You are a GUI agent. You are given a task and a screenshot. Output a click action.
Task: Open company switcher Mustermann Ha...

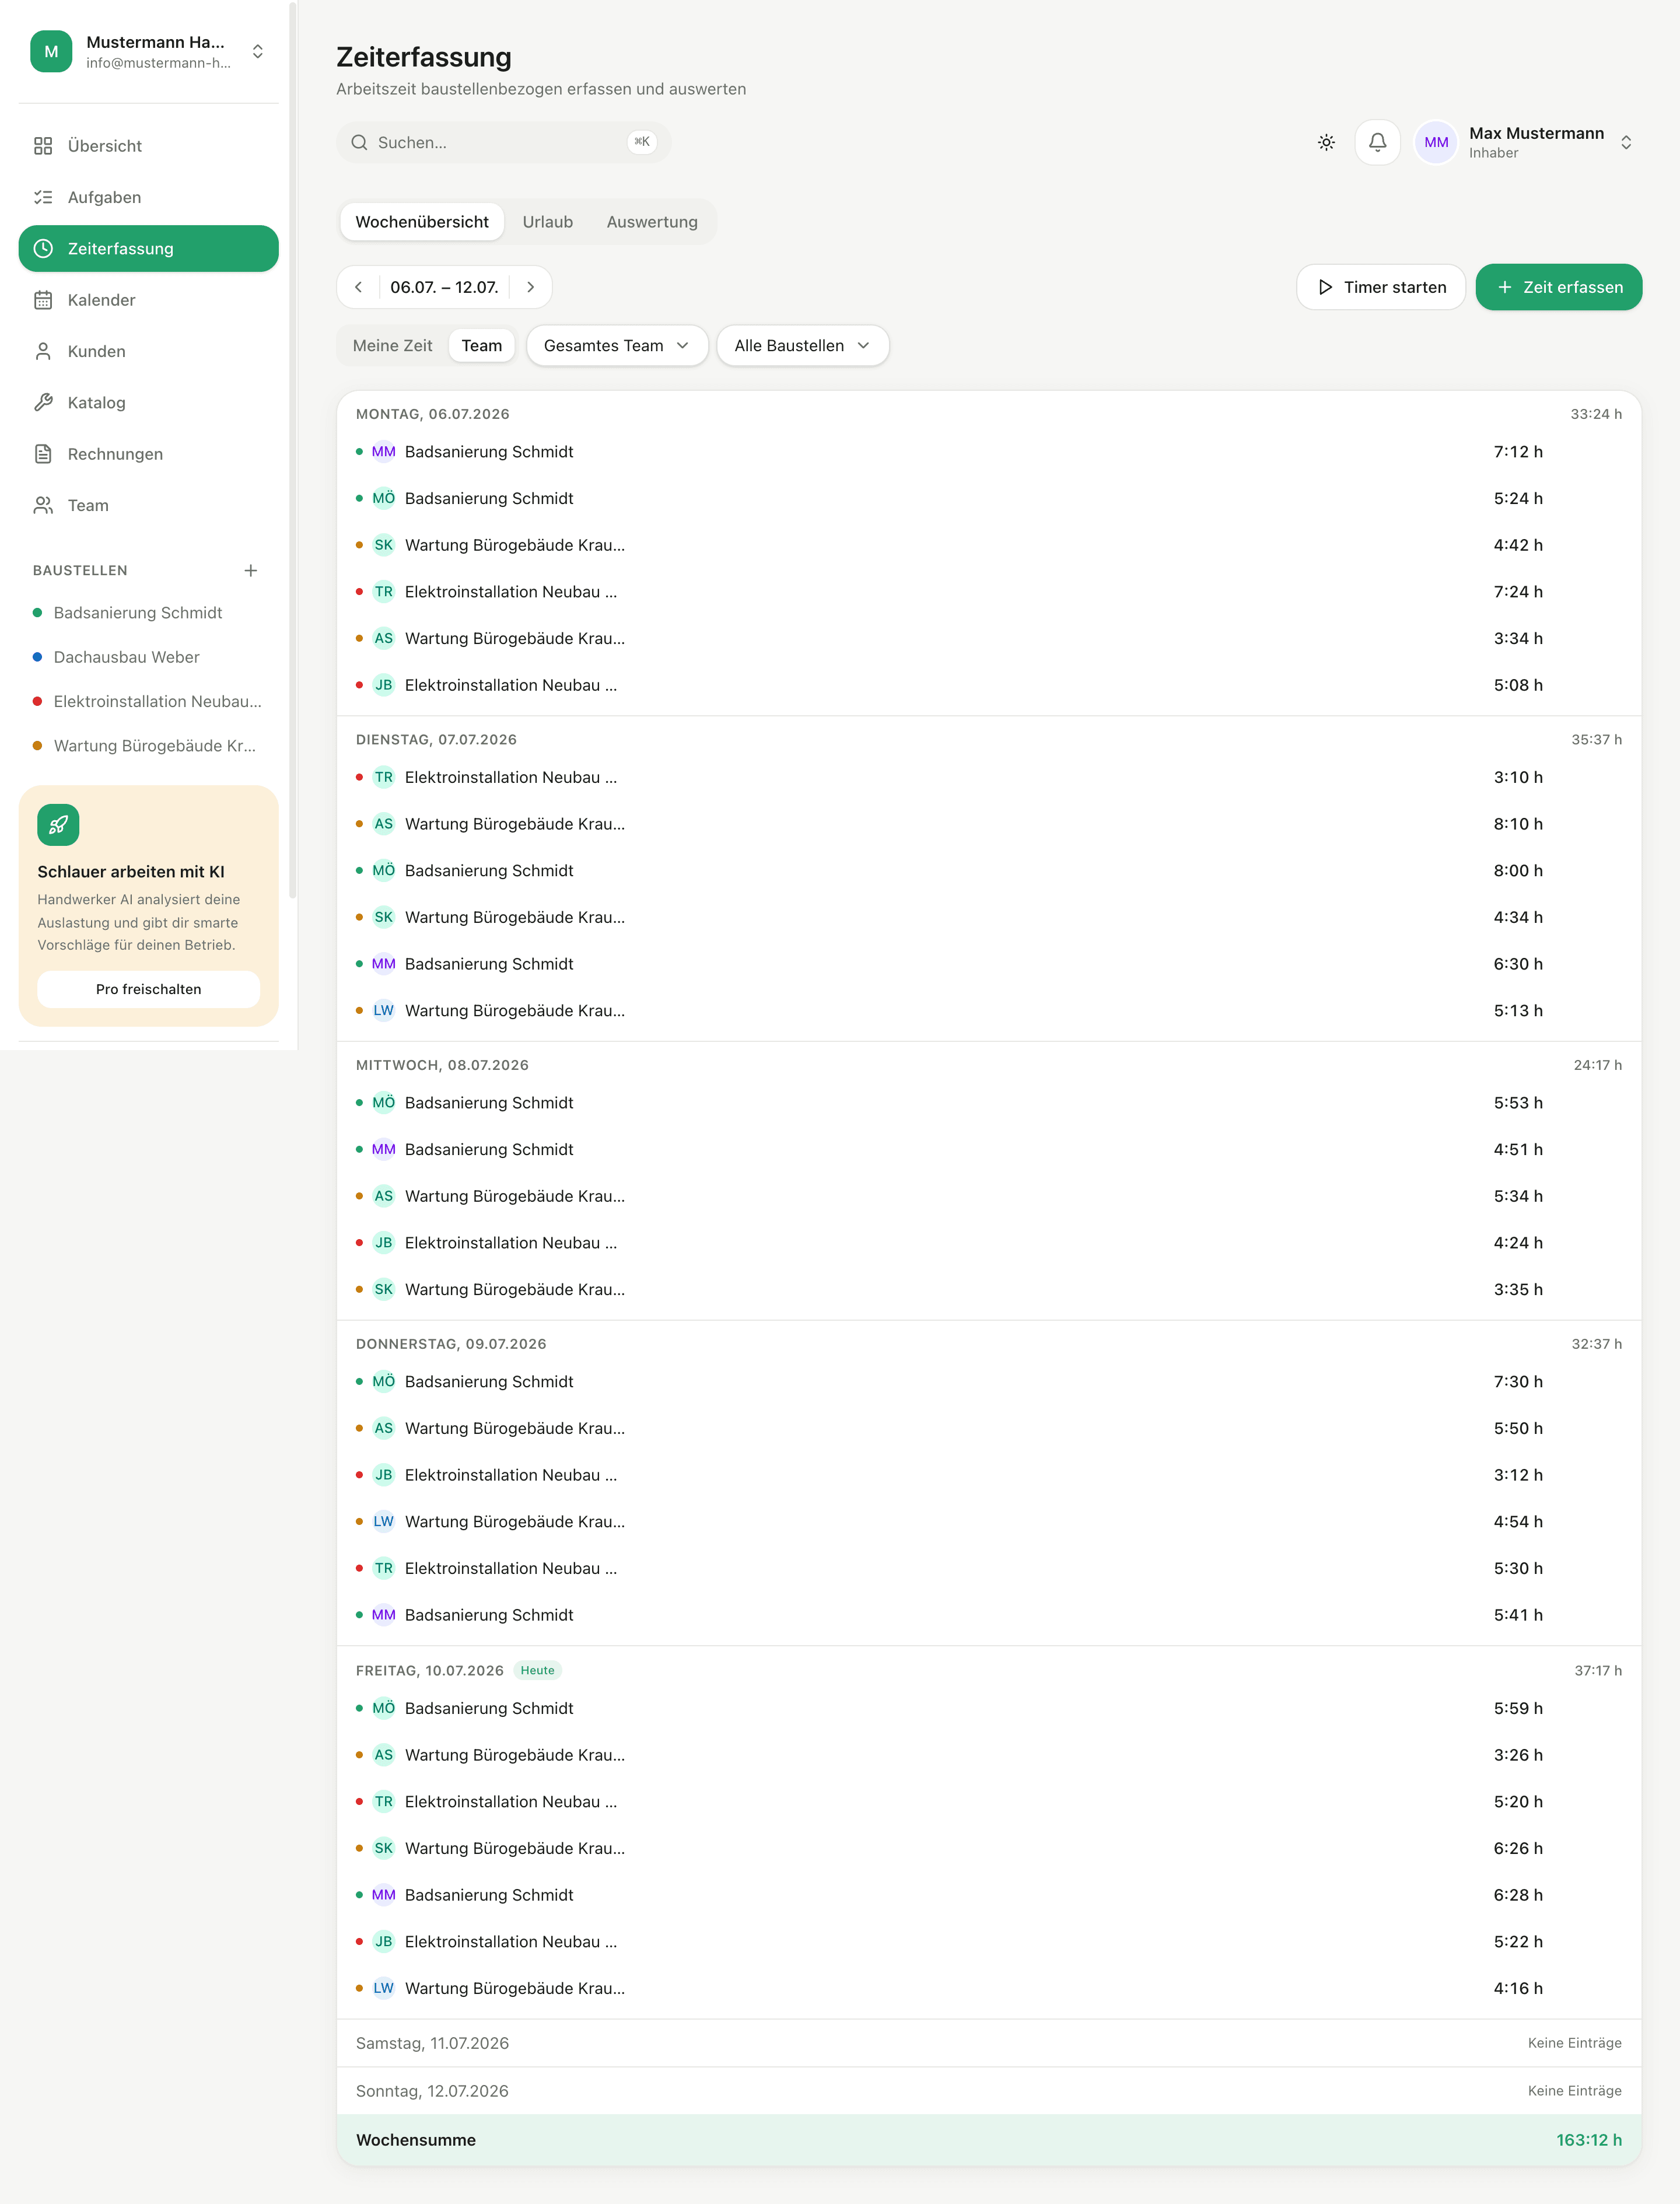(x=148, y=51)
